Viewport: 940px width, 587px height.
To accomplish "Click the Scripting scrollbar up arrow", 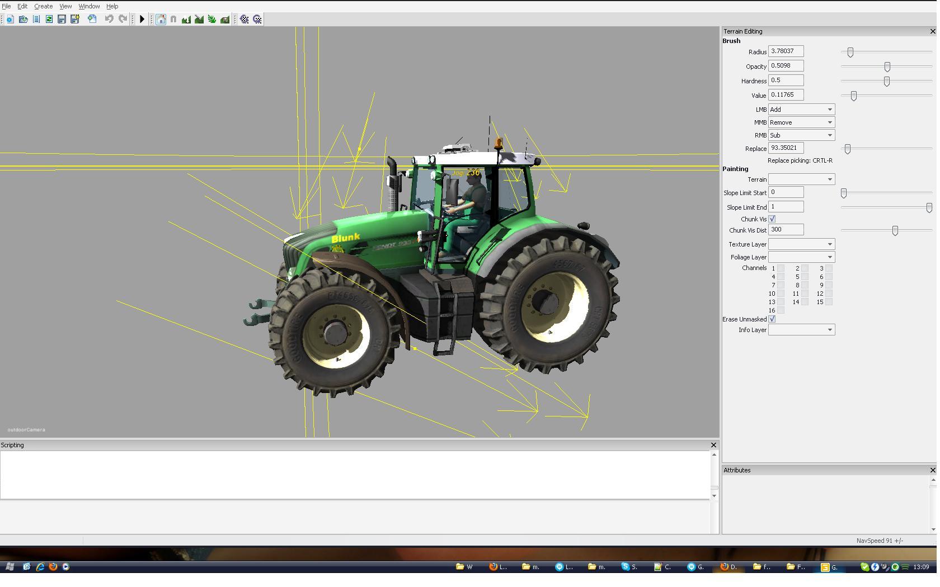I will click(x=714, y=455).
